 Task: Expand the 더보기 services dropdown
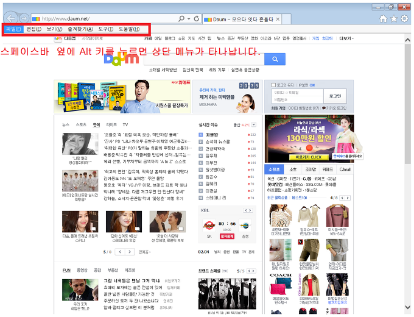click(x=346, y=38)
